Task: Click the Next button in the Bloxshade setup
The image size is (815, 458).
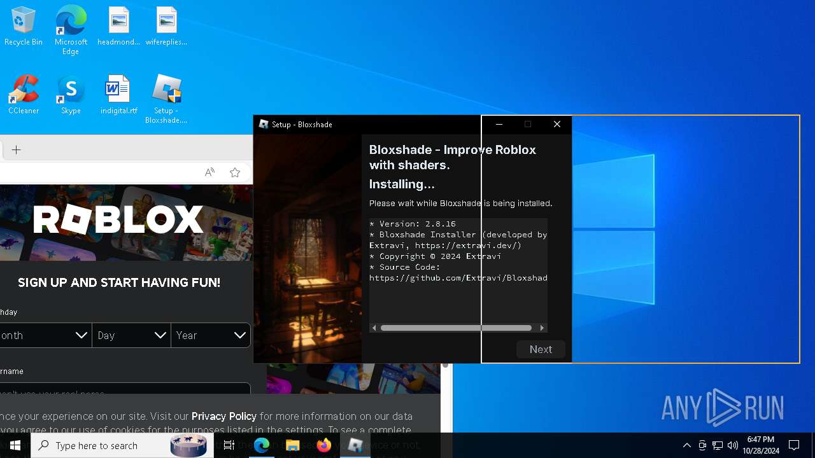Action: 541,349
